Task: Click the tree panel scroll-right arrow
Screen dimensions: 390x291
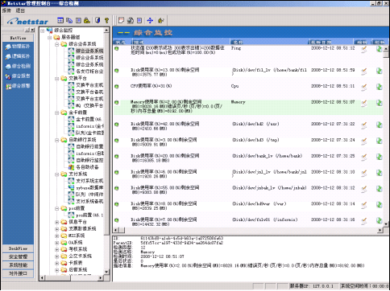Action: 101,278
